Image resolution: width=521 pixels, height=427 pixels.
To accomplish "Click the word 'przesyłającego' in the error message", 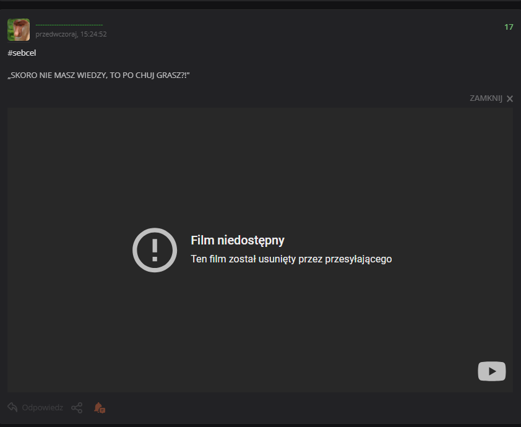I will point(358,259).
